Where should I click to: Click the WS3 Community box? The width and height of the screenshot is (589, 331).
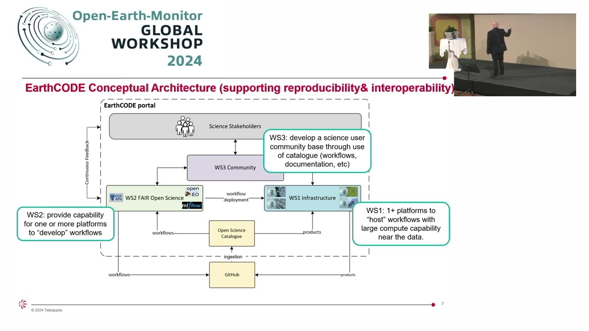click(x=235, y=167)
